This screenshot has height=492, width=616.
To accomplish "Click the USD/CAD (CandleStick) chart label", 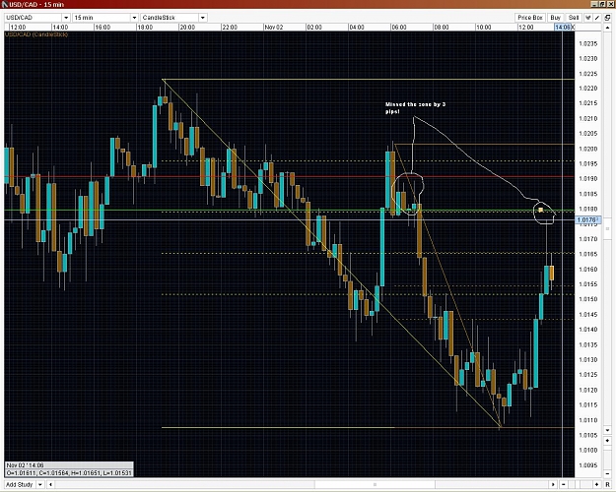I will pyautogui.click(x=36, y=34).
